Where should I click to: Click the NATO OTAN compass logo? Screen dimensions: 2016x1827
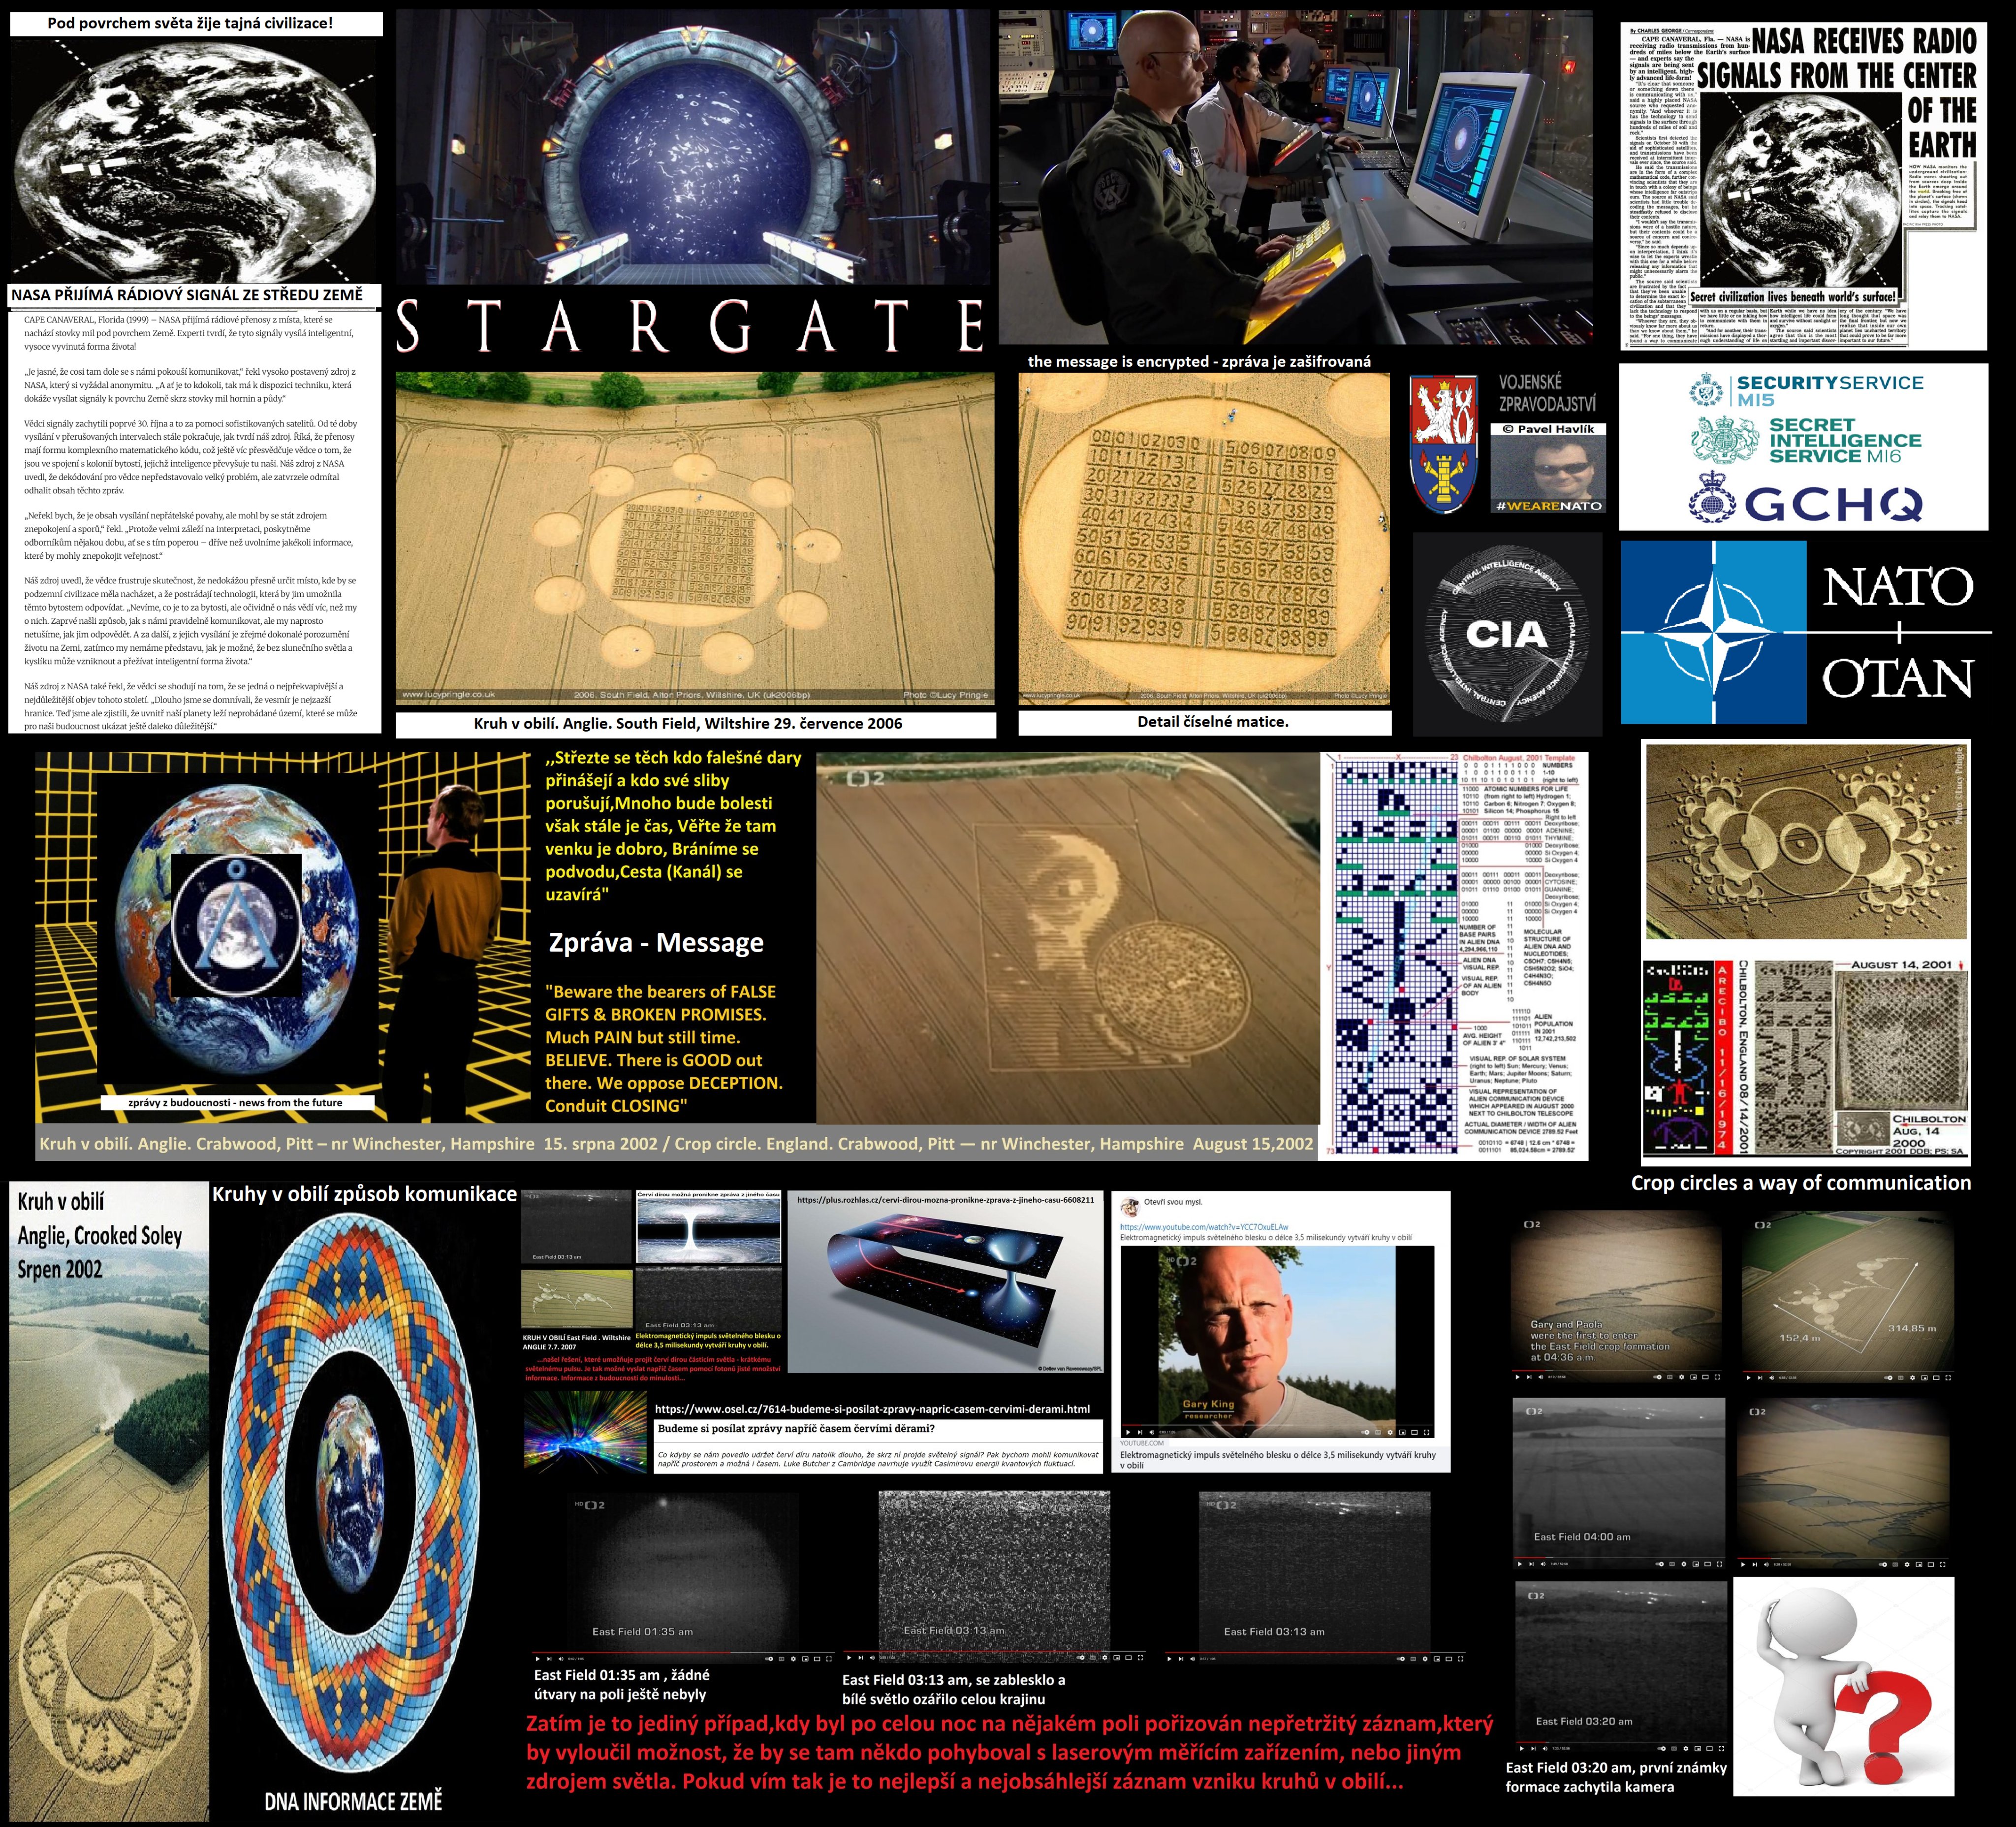click(x=1714, y=632)
